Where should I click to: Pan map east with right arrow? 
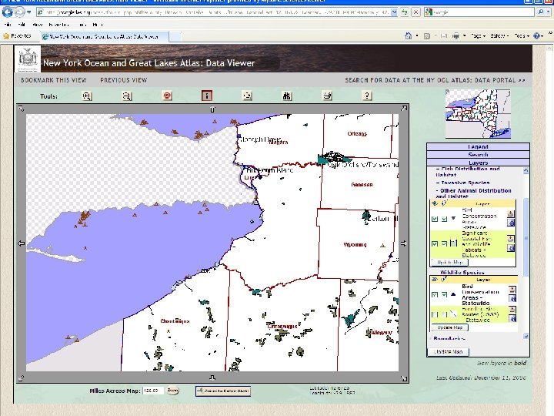(x=404, y=243)
